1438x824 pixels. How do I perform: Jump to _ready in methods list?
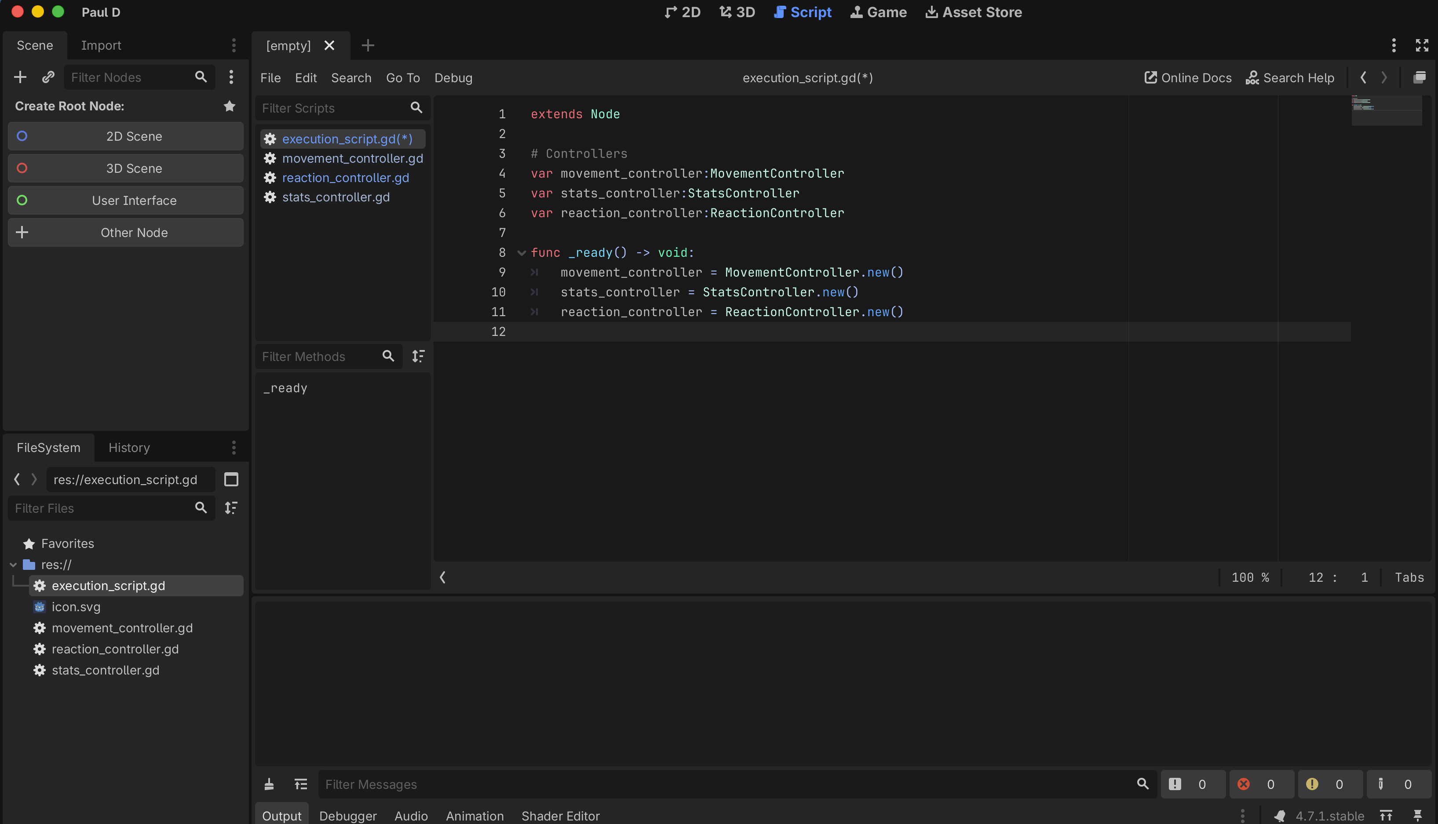(x=285, y=388)
